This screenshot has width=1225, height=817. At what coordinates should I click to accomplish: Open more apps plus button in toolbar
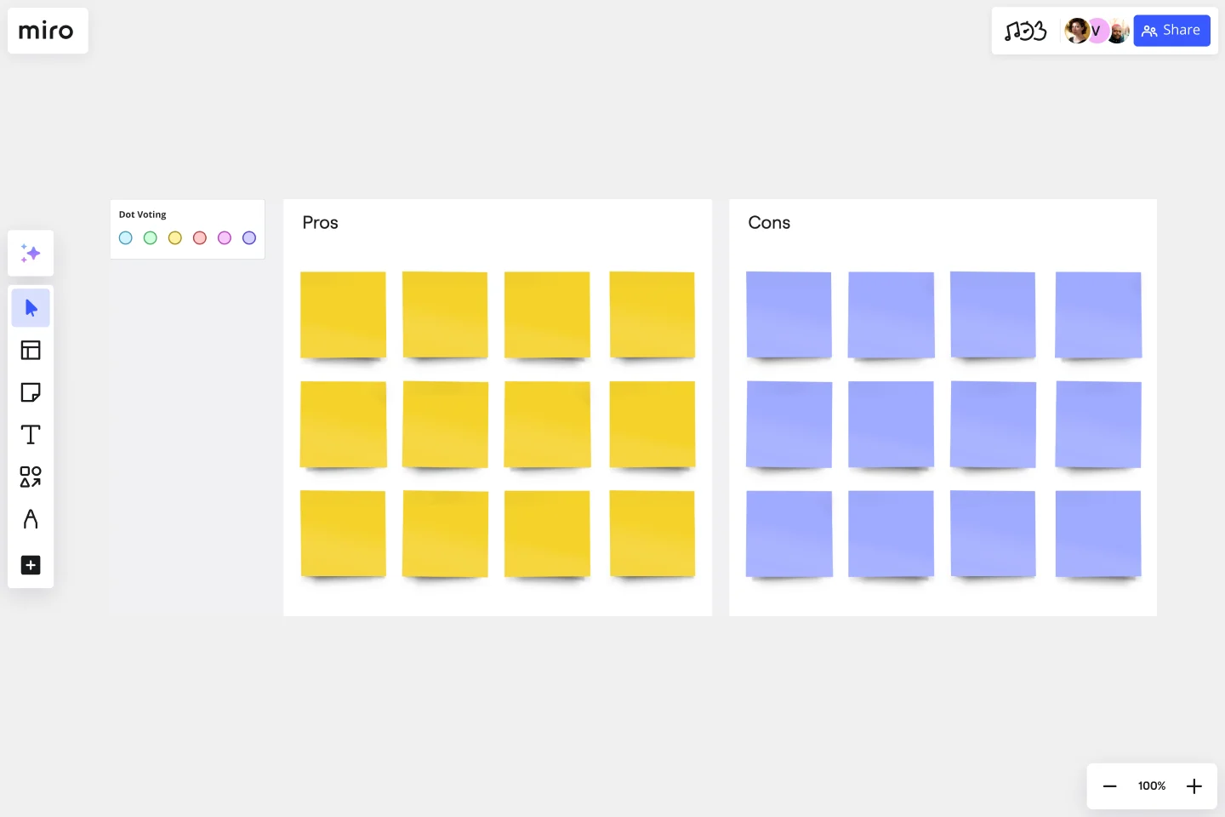31,565
